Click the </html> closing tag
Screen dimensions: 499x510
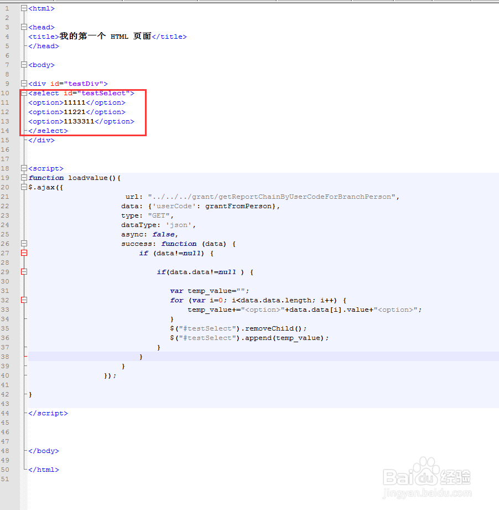44,470
